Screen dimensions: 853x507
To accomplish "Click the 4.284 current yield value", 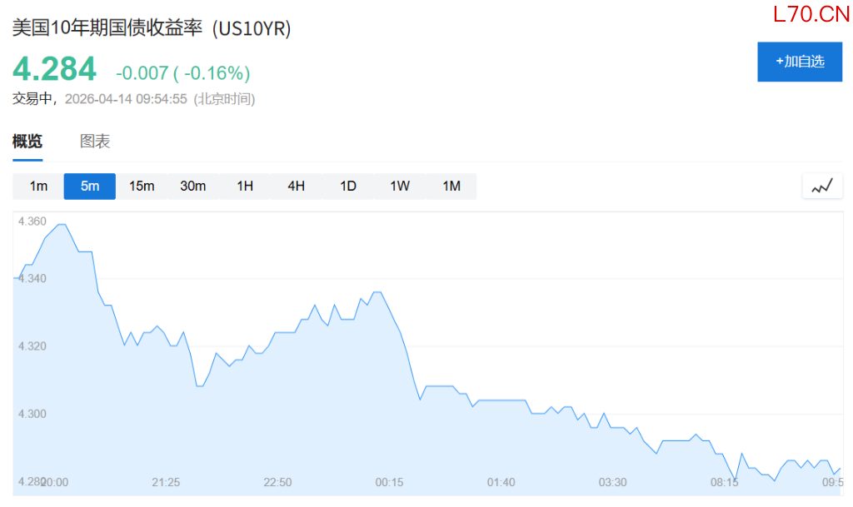I will click(54, 69).
